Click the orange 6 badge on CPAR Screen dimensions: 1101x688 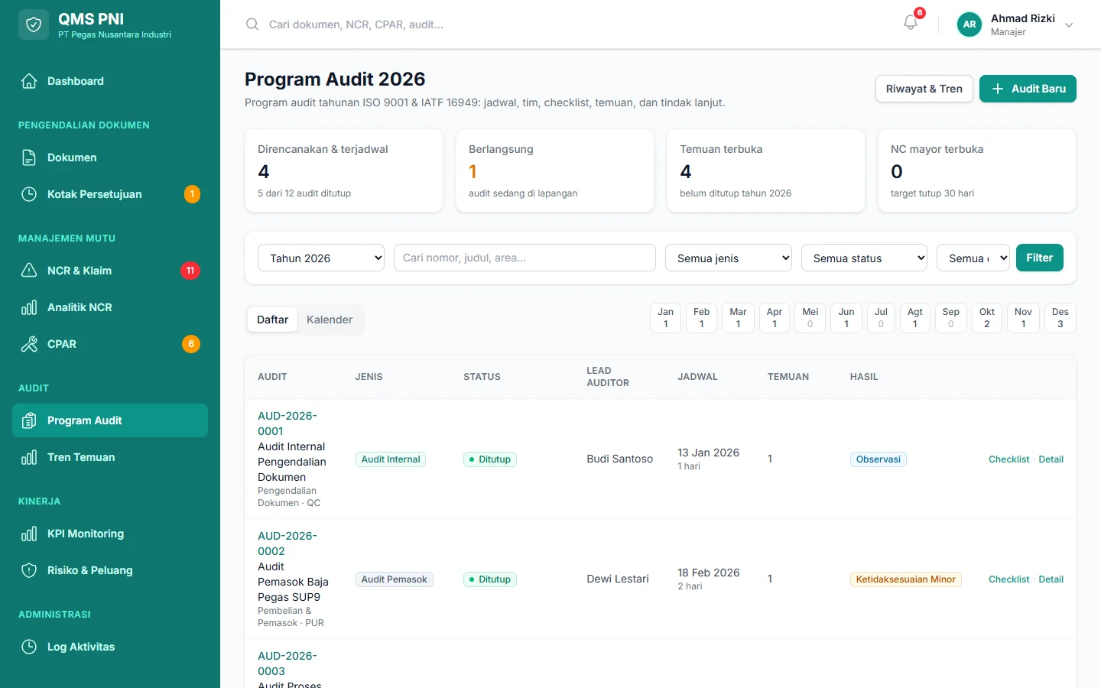coord(191,344)
